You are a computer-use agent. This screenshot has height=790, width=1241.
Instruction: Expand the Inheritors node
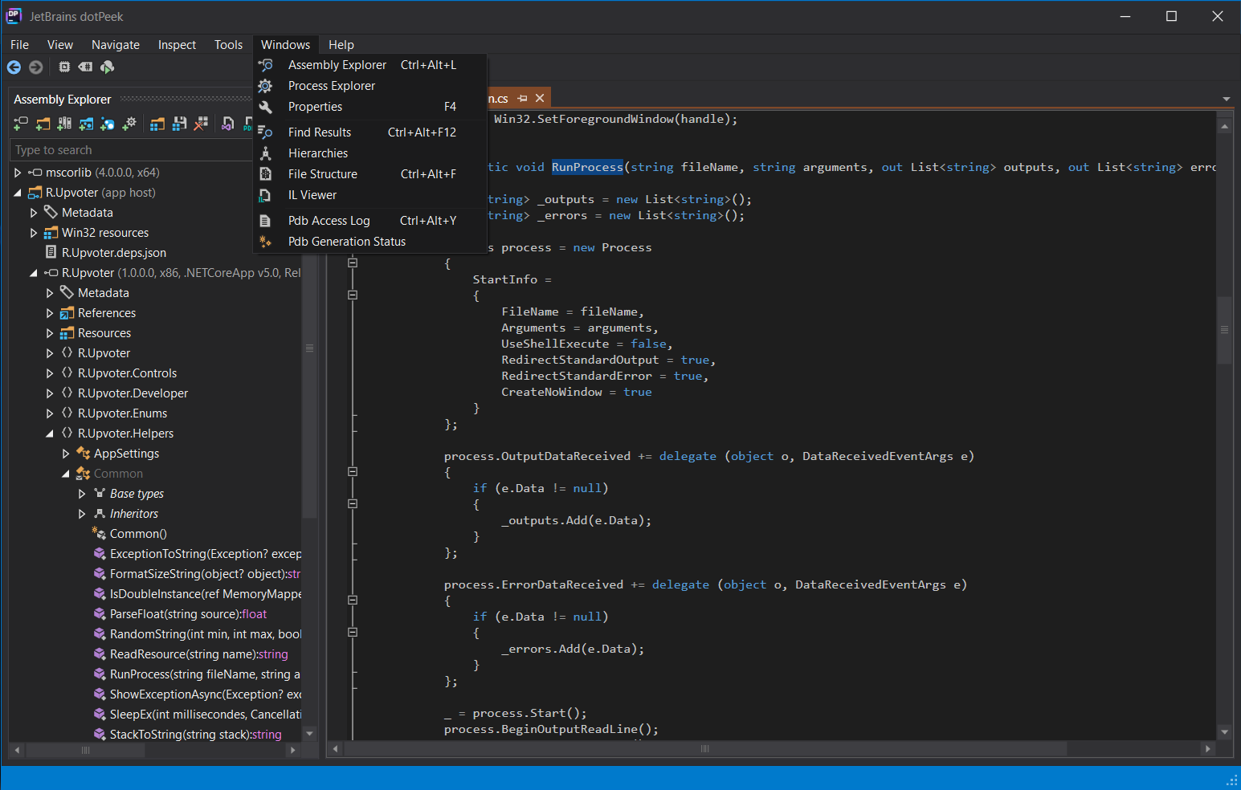click(x=82, y=514)
